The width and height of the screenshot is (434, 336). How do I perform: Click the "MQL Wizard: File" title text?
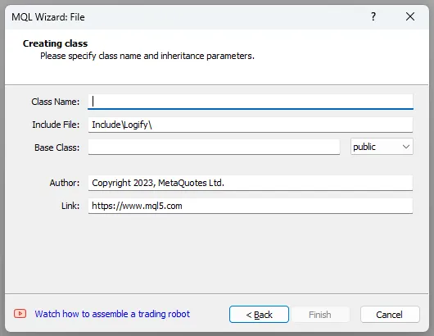48,17
